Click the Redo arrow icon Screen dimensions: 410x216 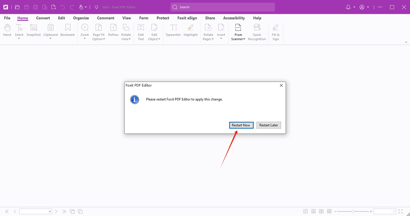(72, 7)
